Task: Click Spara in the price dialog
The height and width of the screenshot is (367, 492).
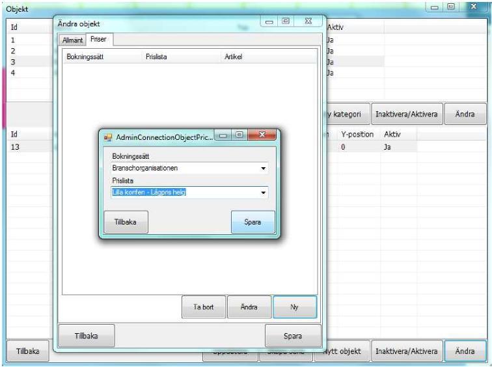Action: tap(253, 222)
